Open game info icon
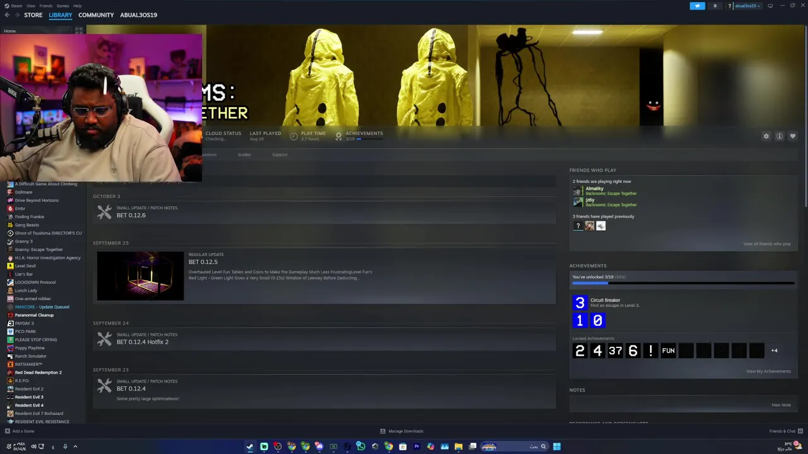This screenshot has height=454, width=808. [x=780, y=136]
